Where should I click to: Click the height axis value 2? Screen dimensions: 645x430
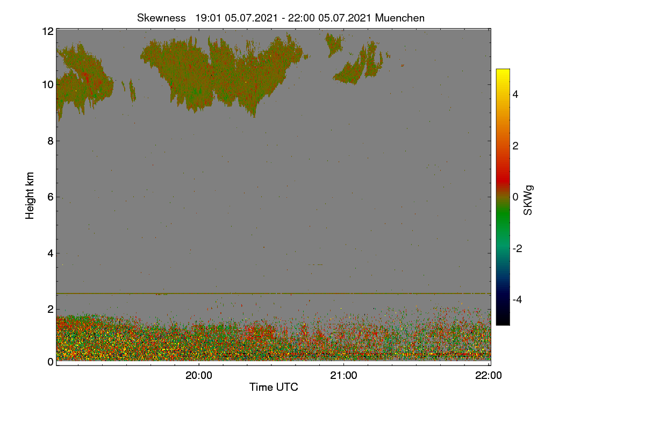coord(50,309)
